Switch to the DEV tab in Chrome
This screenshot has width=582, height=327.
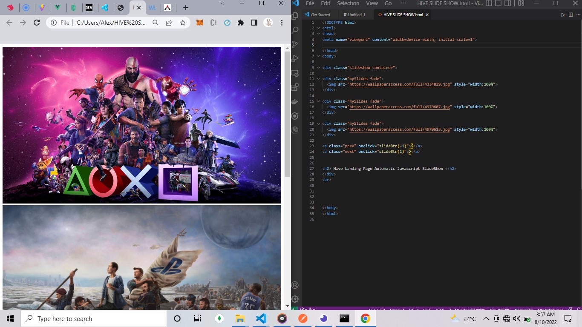click(x=89, y=8)
